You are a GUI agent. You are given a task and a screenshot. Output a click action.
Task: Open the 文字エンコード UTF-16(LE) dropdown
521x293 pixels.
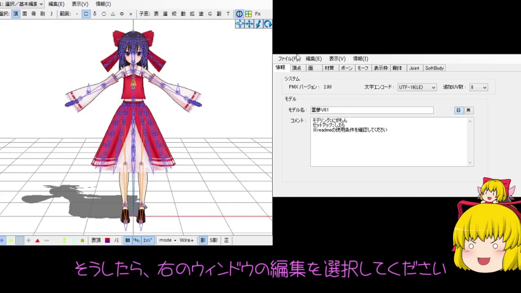[x=417, y=87]
